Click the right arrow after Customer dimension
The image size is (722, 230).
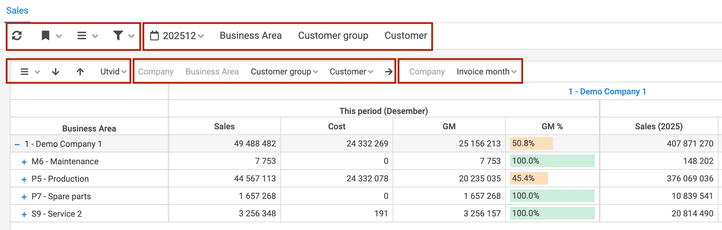coord(388,72)
